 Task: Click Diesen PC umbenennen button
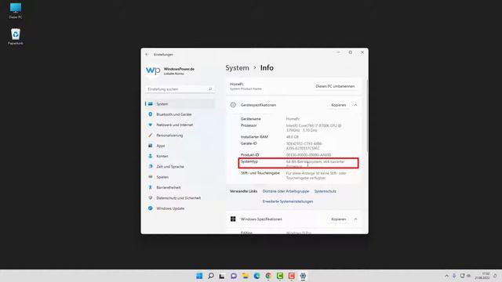[x=335, y=86]
